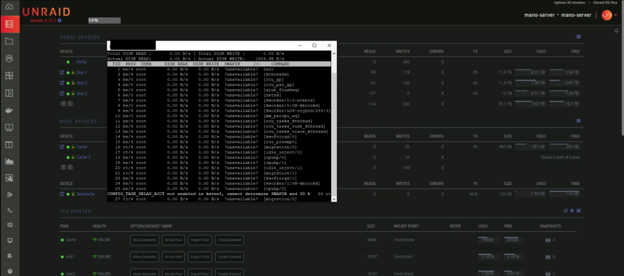Open the Dashboard gauge icon in sidebar
This screenshot has height=276, width=624.
pos(9,7)
